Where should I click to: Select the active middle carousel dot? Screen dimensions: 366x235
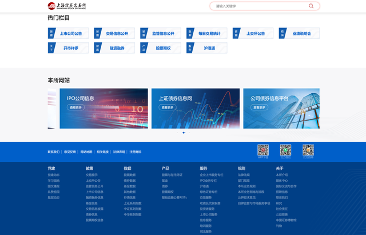pyautogui.click(x=184, y=133)
